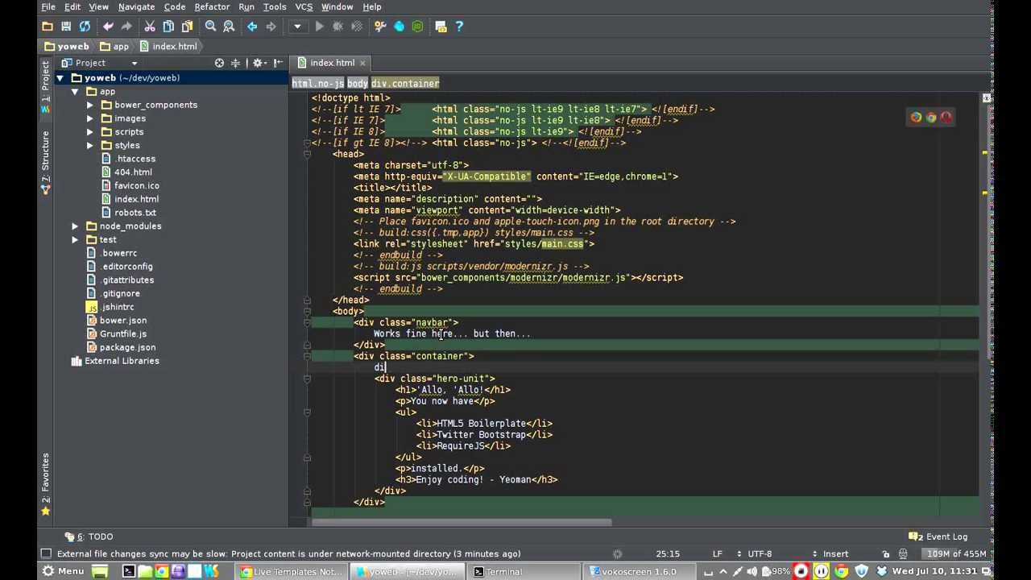Image resolution: width=1031 pixels, height=580 pixels.
Task: Change UTF-8 file encoding selector
Action: tap(760, 553)
